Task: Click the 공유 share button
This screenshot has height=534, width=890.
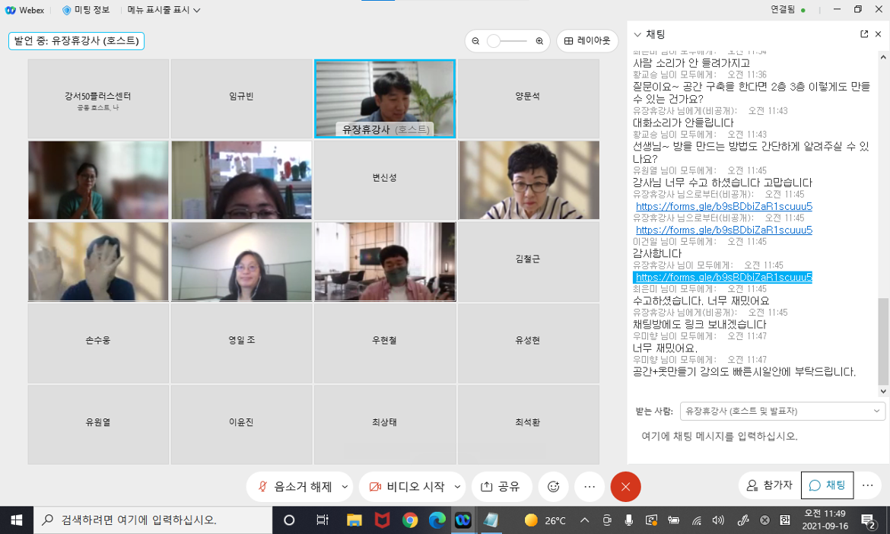Action: tap(501, 486)
